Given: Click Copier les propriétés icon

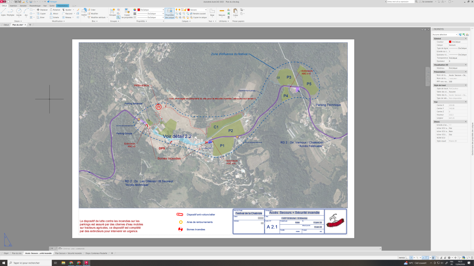Looking at the screenshot, I should pos(127,12).
